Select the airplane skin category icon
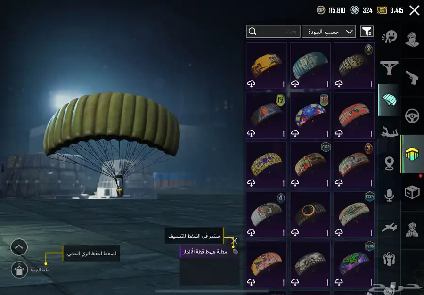The image size is (424, 295). coord(389,228)
